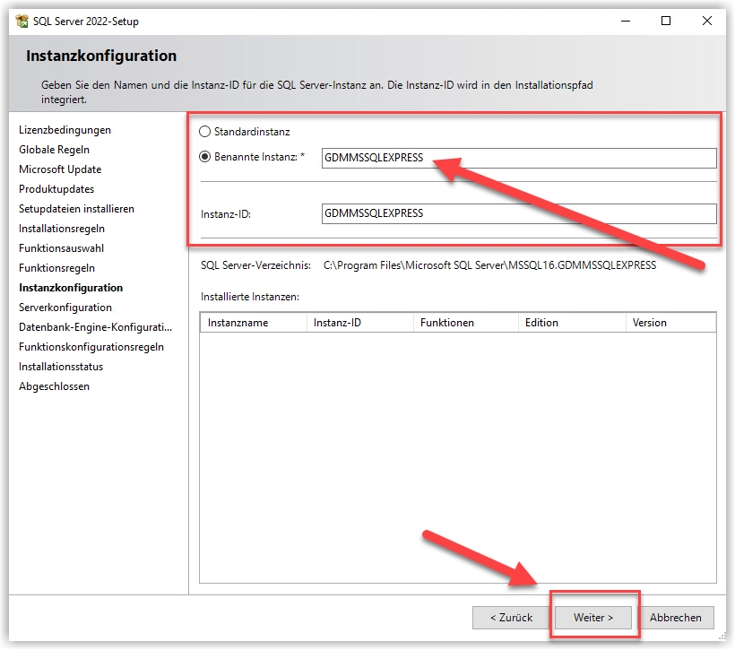Select Funktionsregeln step in sidebar

pyautogui.click(x=56, y=268)
